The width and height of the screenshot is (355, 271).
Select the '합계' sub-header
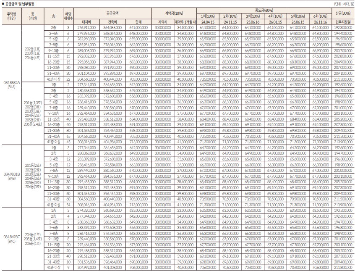[x=138, y=22]
